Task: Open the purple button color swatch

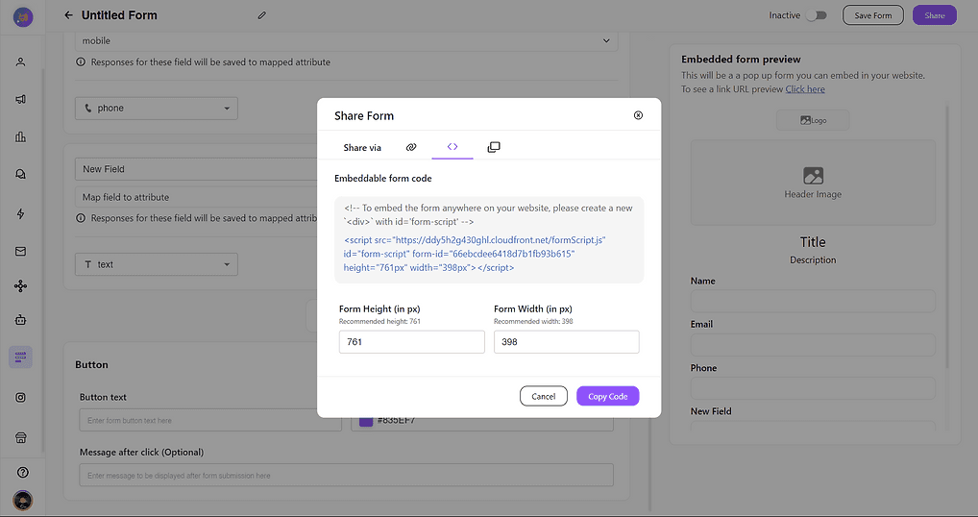Action: tap(366, 421)
